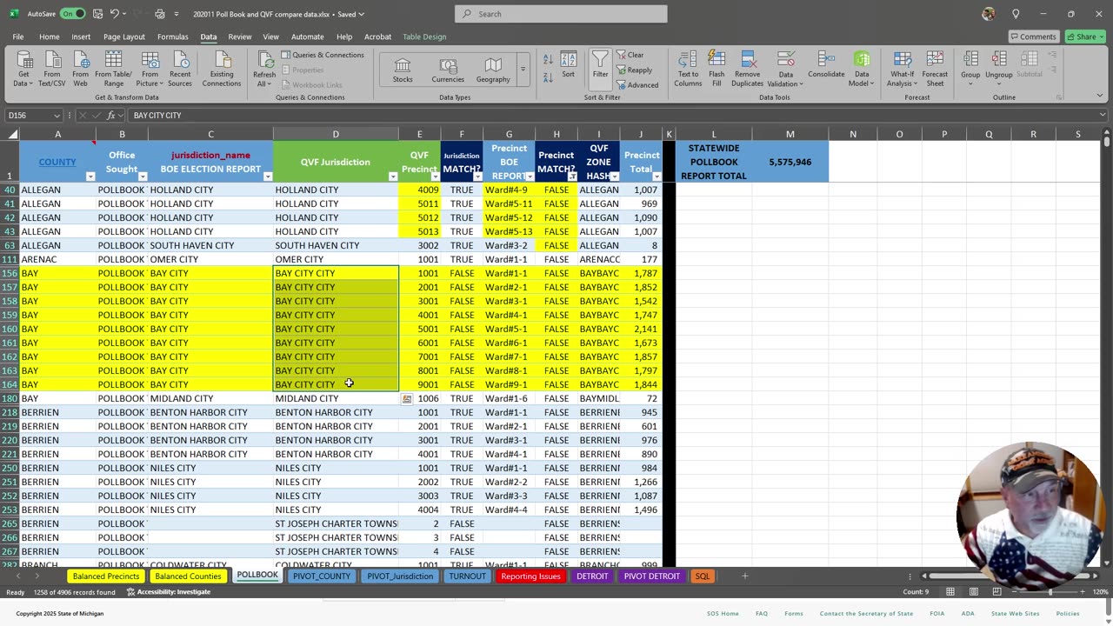This screenshot has width=1113, height=626.
Task: Open the QVF Jurisdiction filter dropdown
Action: (x=393, y=176)
